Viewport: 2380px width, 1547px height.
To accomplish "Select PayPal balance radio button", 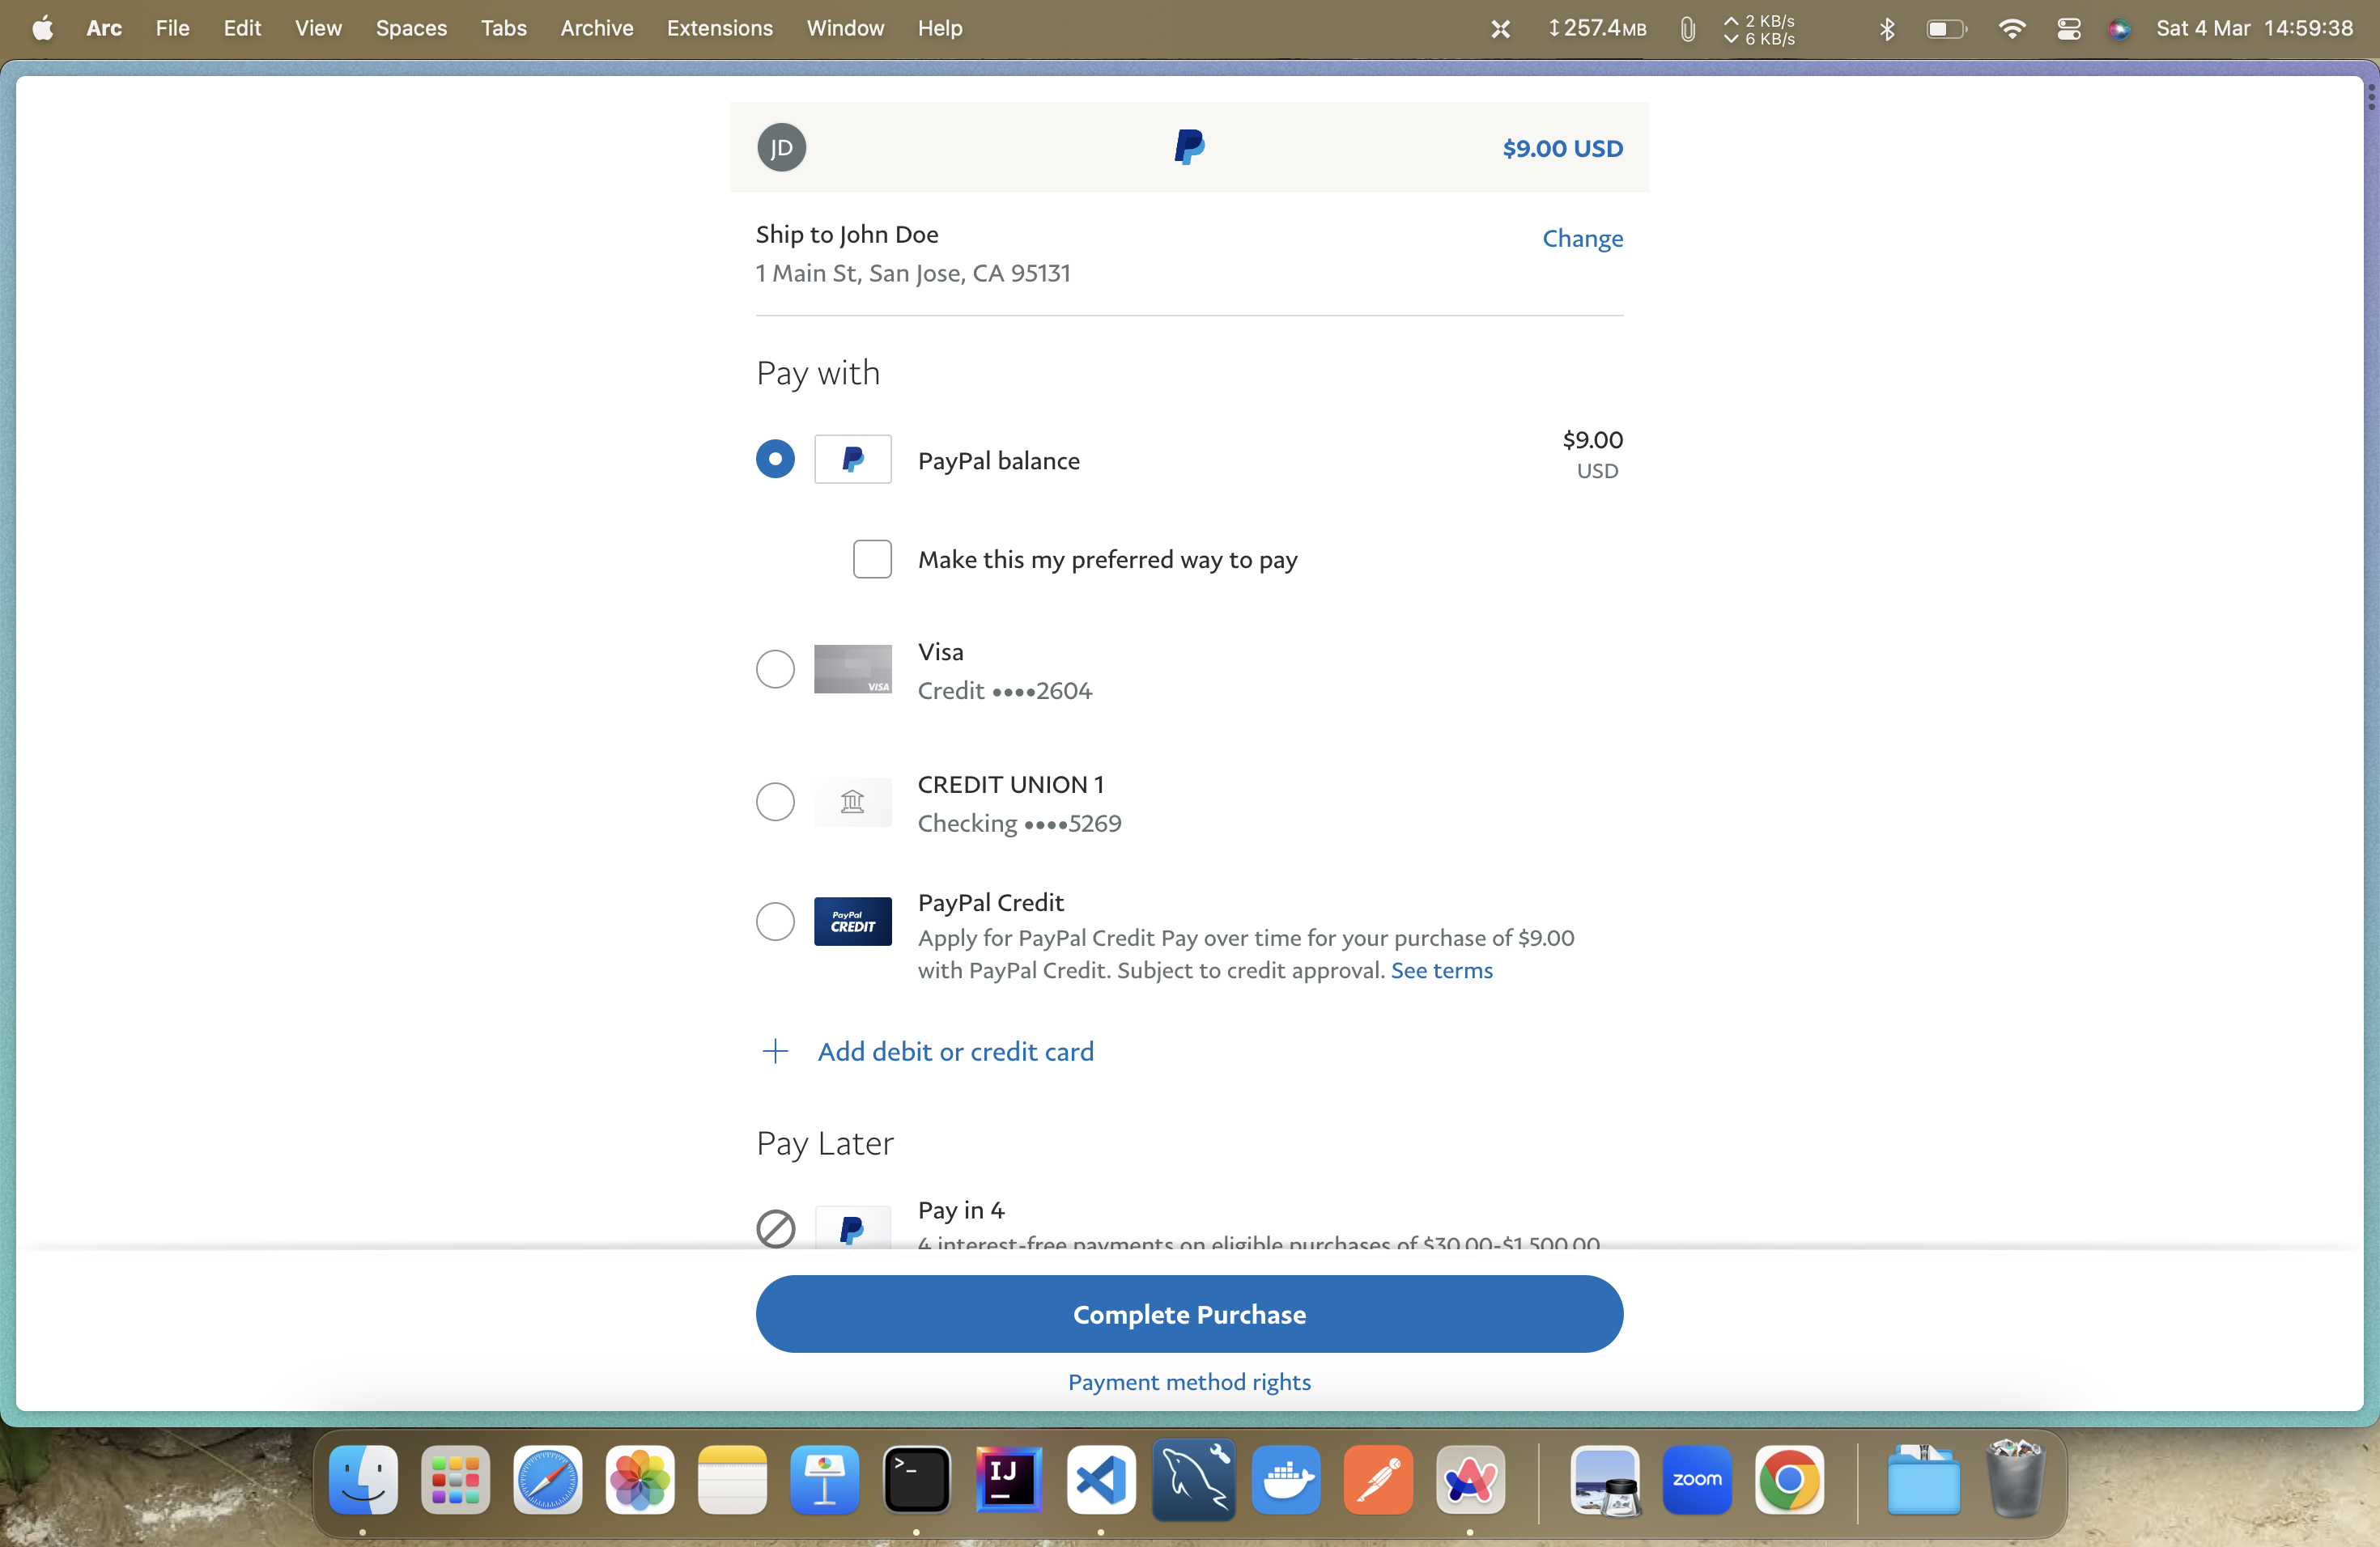I will click(x=774, y=458).
